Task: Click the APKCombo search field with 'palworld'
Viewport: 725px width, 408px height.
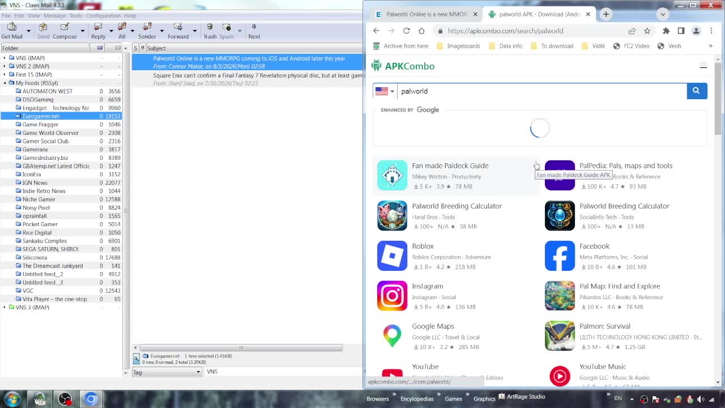Action: pyautogui.click(x=541, y=91)
